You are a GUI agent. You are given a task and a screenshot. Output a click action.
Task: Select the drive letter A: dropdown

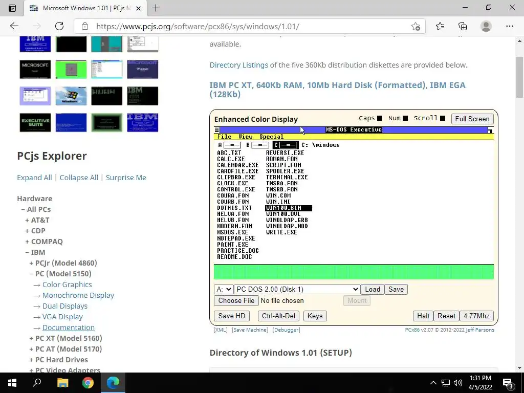click(224, 290)
